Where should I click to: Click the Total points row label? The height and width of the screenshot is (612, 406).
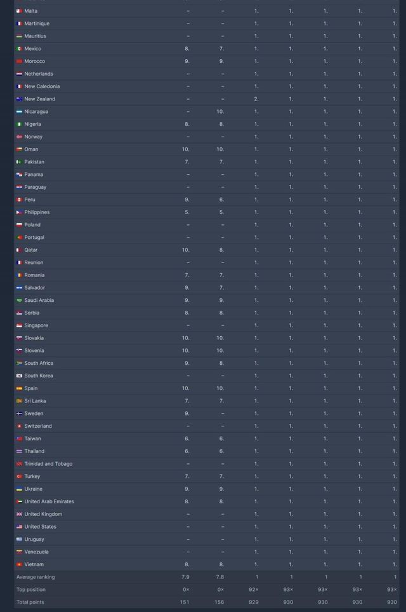pos(30,602)
